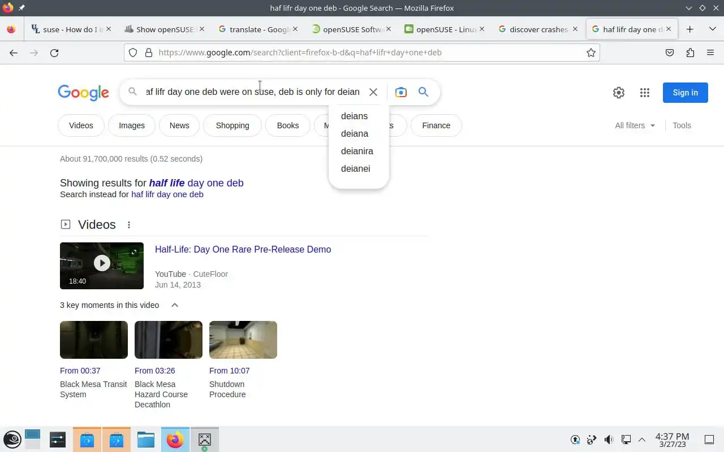Choose suggestion 'deianira'
This screenshot has height=452, width=724.
pyautogui.click(x=359, y=151)
